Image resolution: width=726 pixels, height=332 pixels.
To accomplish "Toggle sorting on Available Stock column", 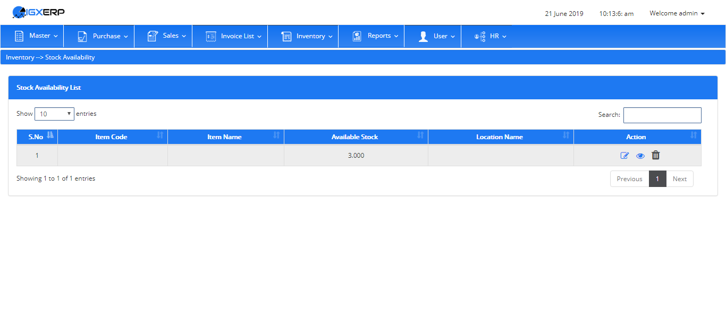I will coord(356,137).
